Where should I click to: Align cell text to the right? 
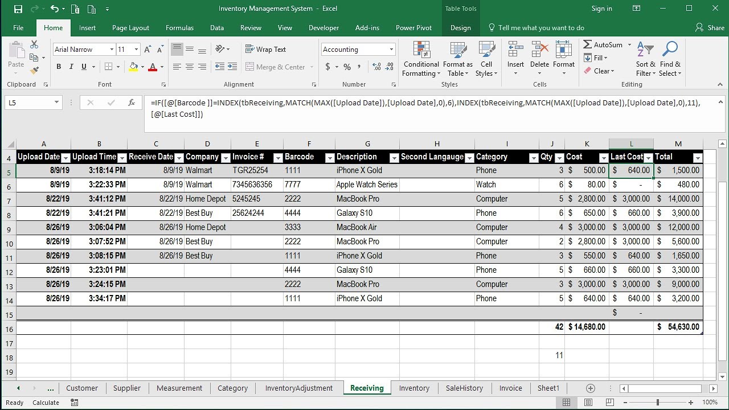point(202,67)
